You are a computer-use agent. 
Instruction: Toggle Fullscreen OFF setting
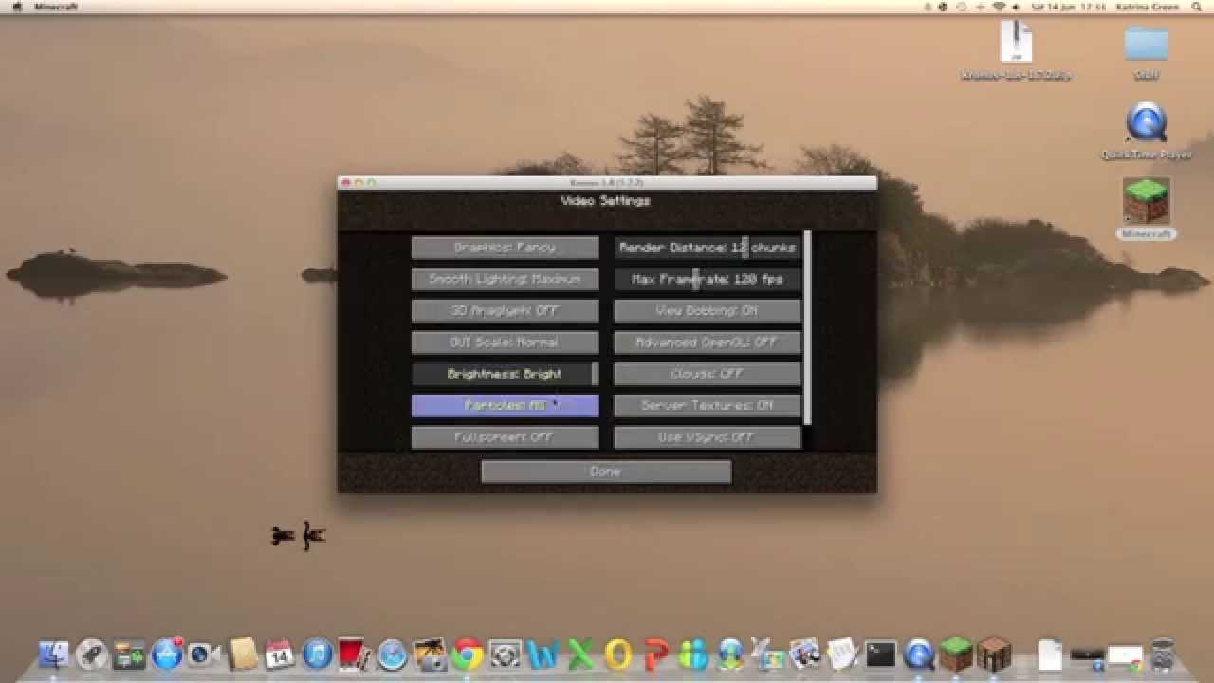pos(505,437)
